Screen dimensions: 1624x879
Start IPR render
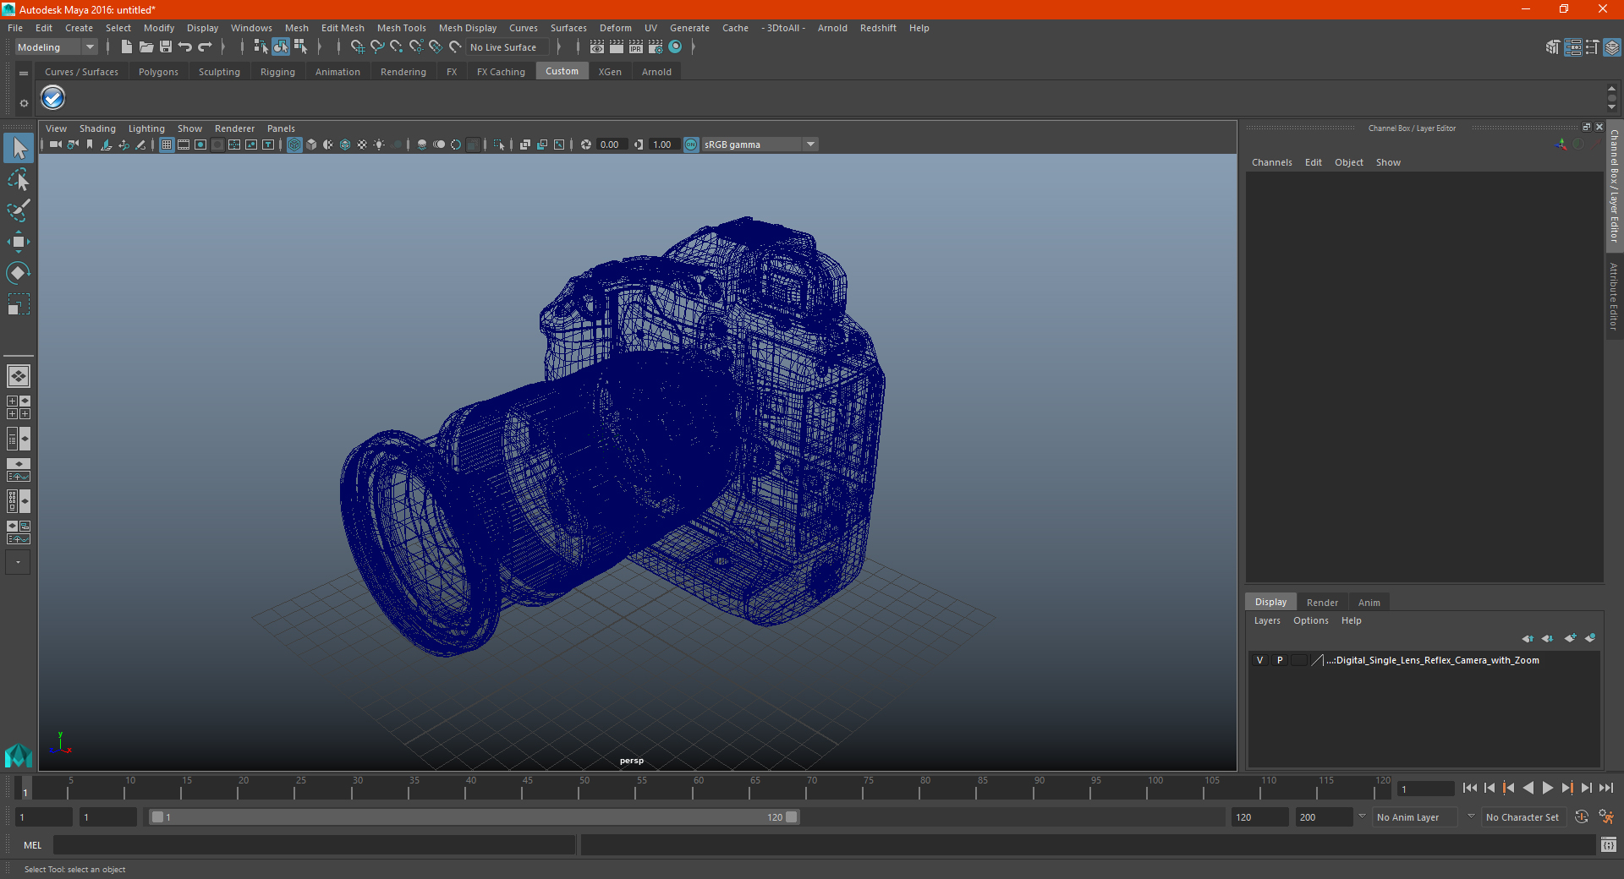point(636,47)
